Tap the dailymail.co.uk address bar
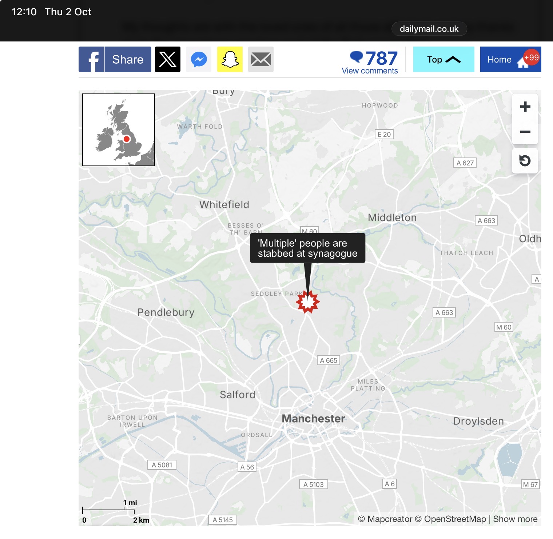 click(x=429, y=29)
